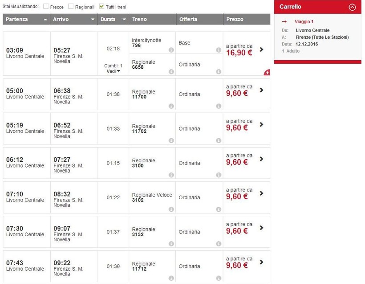Click info icon for Regionale Veloce 3102

[x=171, y=210]
